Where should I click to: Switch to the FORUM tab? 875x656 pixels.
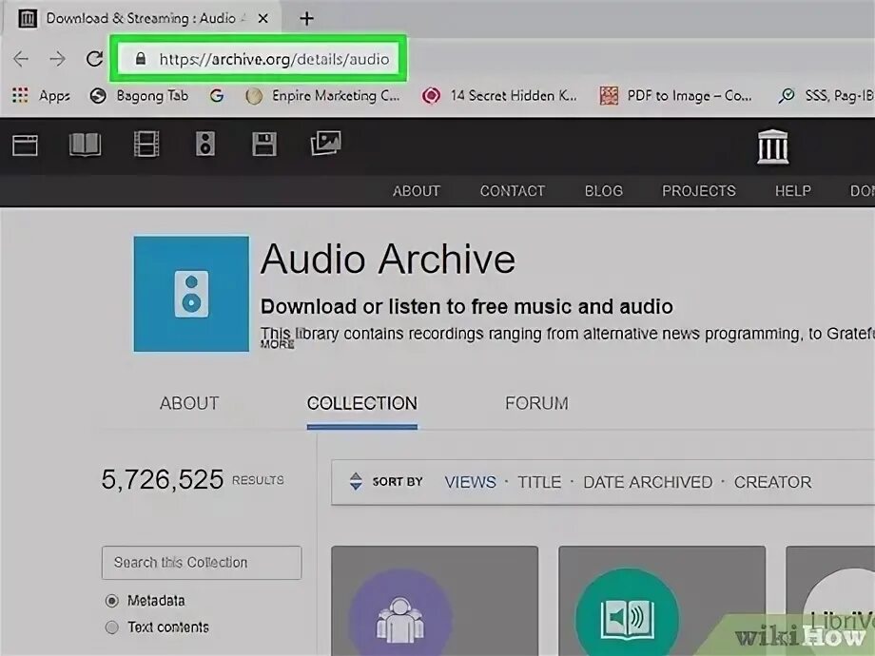[536, 403]
